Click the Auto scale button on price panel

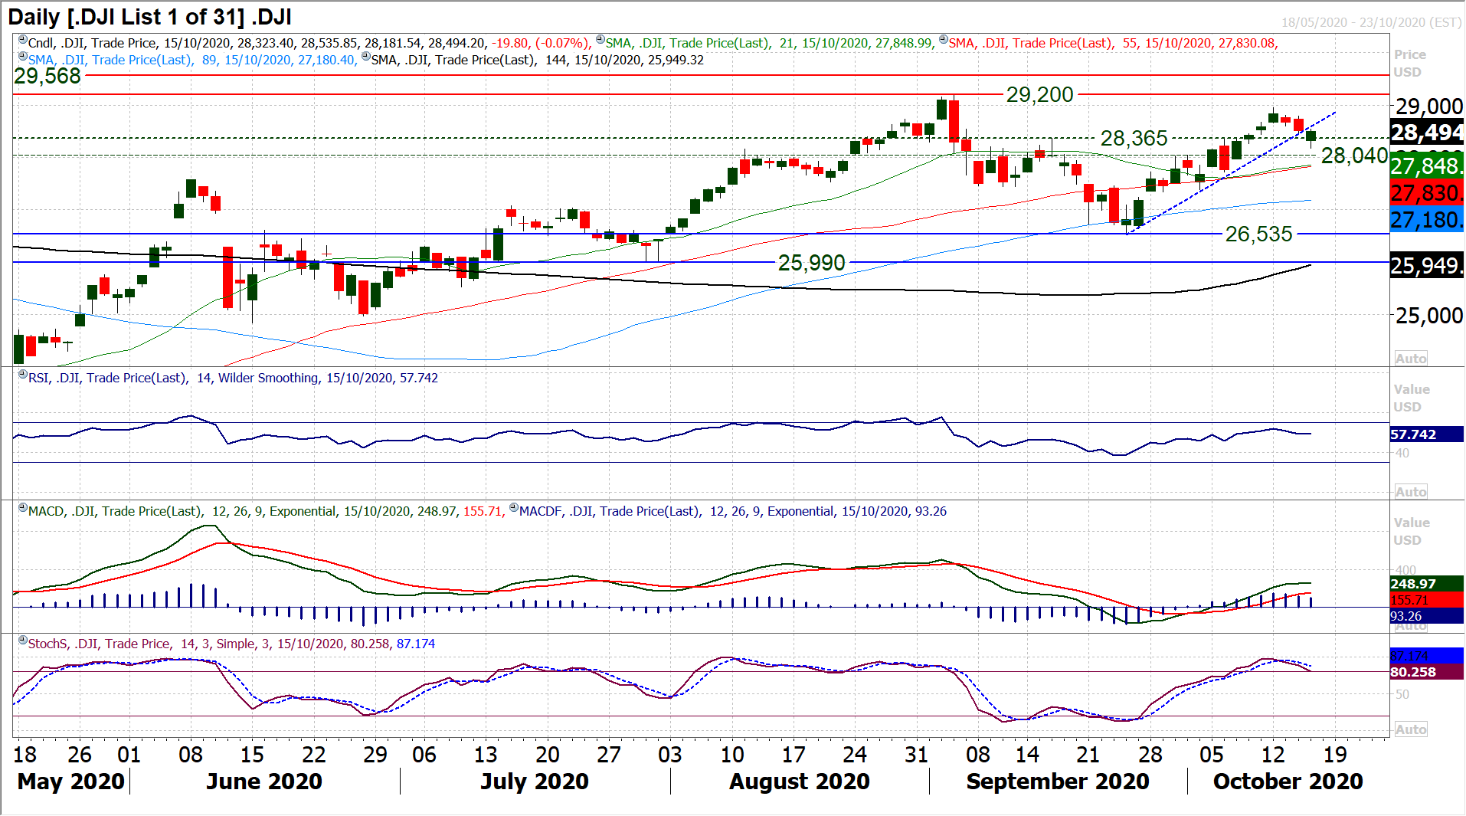[x=1411, y=359]
